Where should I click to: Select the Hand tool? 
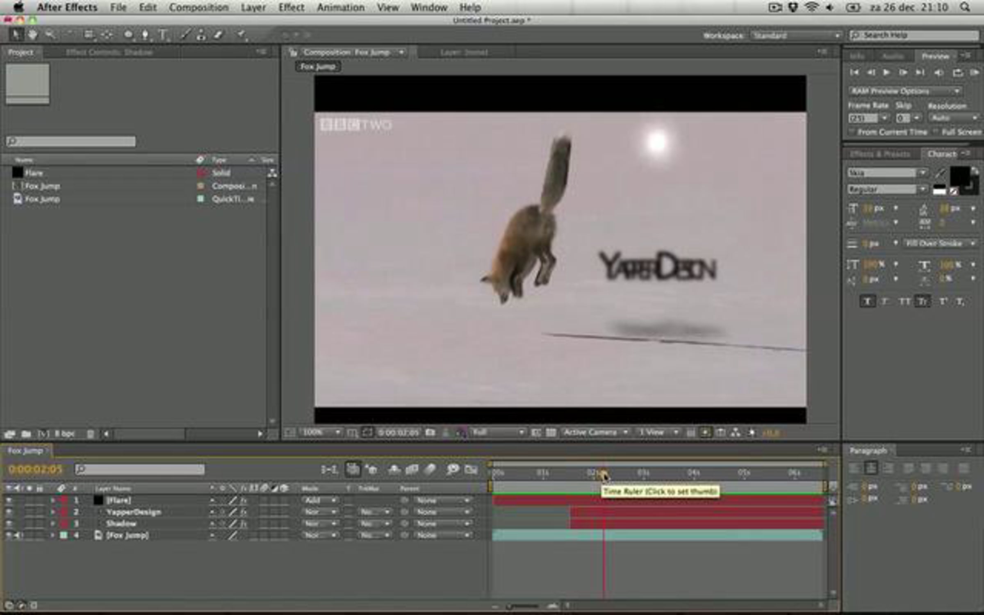click(x=32, y=35)
